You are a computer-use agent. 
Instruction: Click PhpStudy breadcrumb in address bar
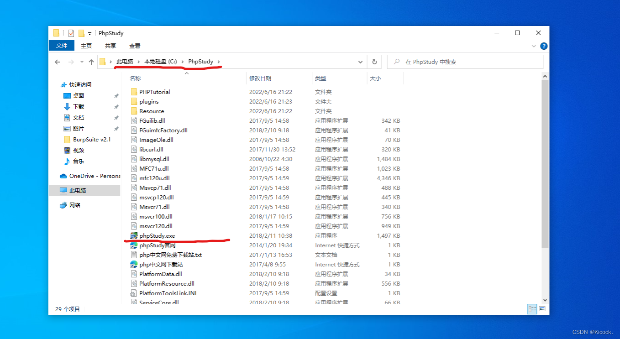(x=200, y=62)
